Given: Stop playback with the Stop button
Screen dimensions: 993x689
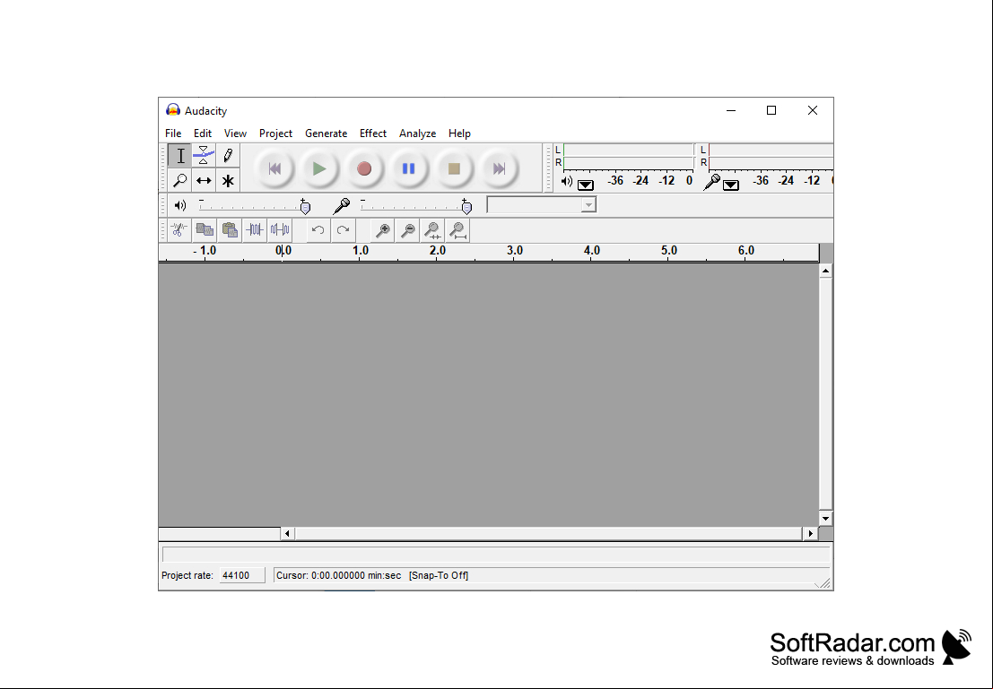Looking at the screenshot, I should pos(453,168).
